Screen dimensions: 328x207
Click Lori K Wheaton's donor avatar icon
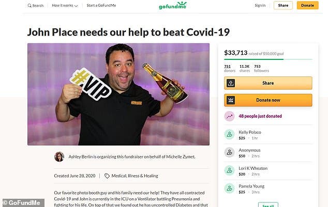tap(230, 170)
